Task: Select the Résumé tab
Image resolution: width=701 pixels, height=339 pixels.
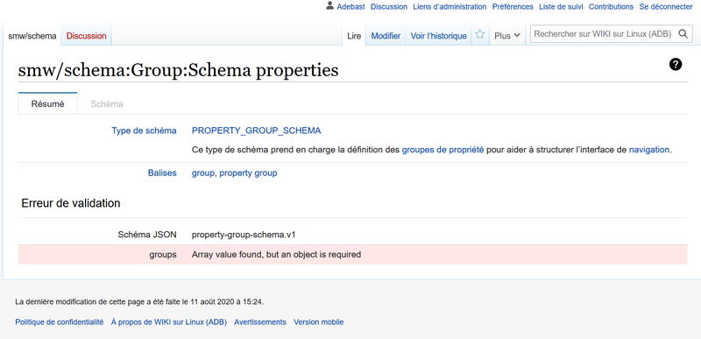Action: click(48, 104)
